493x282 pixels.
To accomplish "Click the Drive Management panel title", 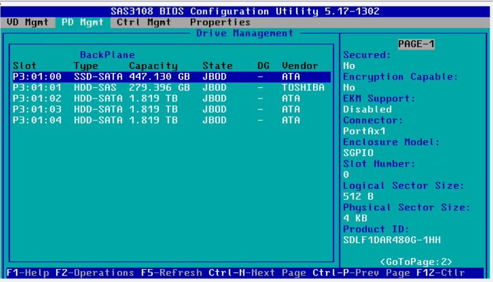I will click(x=245, y=33).
